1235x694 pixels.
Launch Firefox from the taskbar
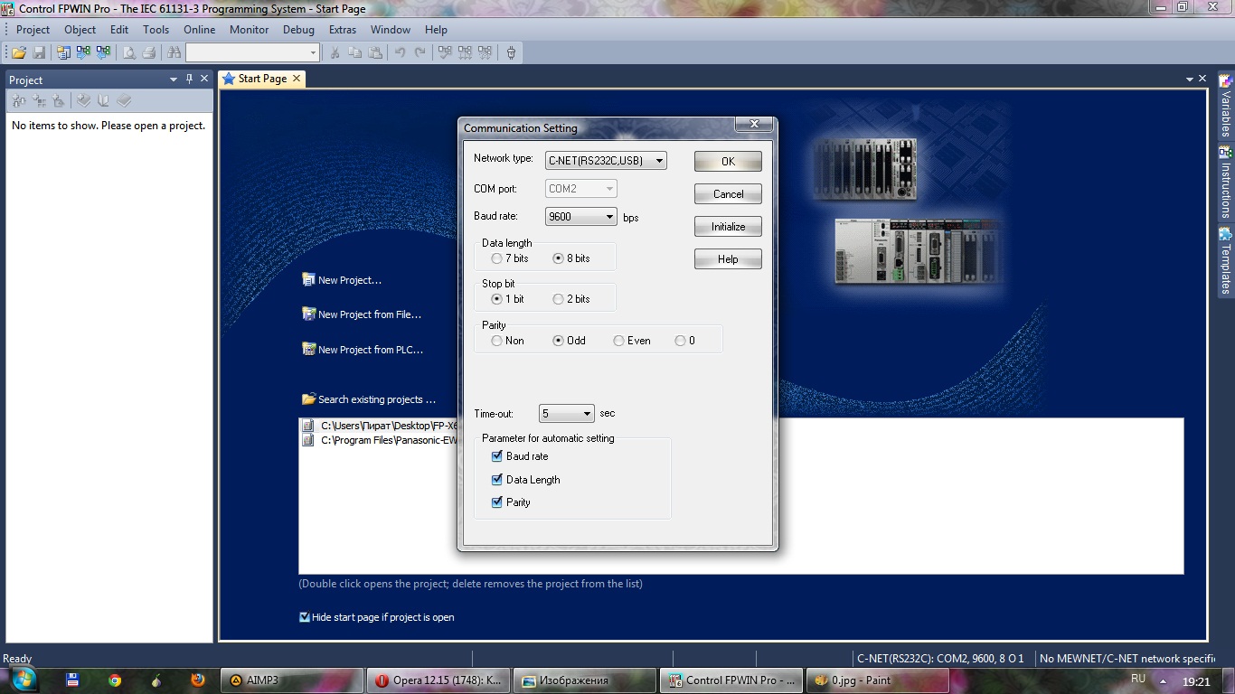click(198, 680)
